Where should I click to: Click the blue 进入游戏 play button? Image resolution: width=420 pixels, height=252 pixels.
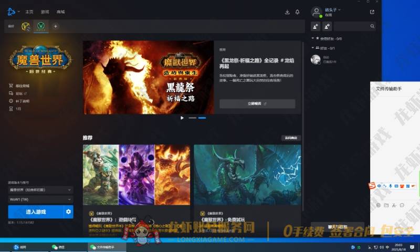click(x=35, y=212)
